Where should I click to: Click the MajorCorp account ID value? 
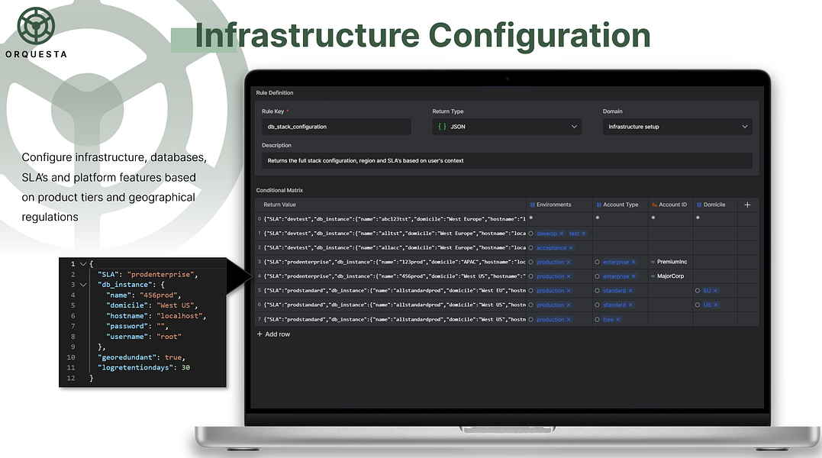[670, 276]
